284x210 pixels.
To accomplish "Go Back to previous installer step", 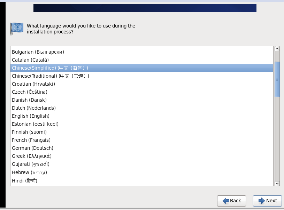I will point(231,201).
